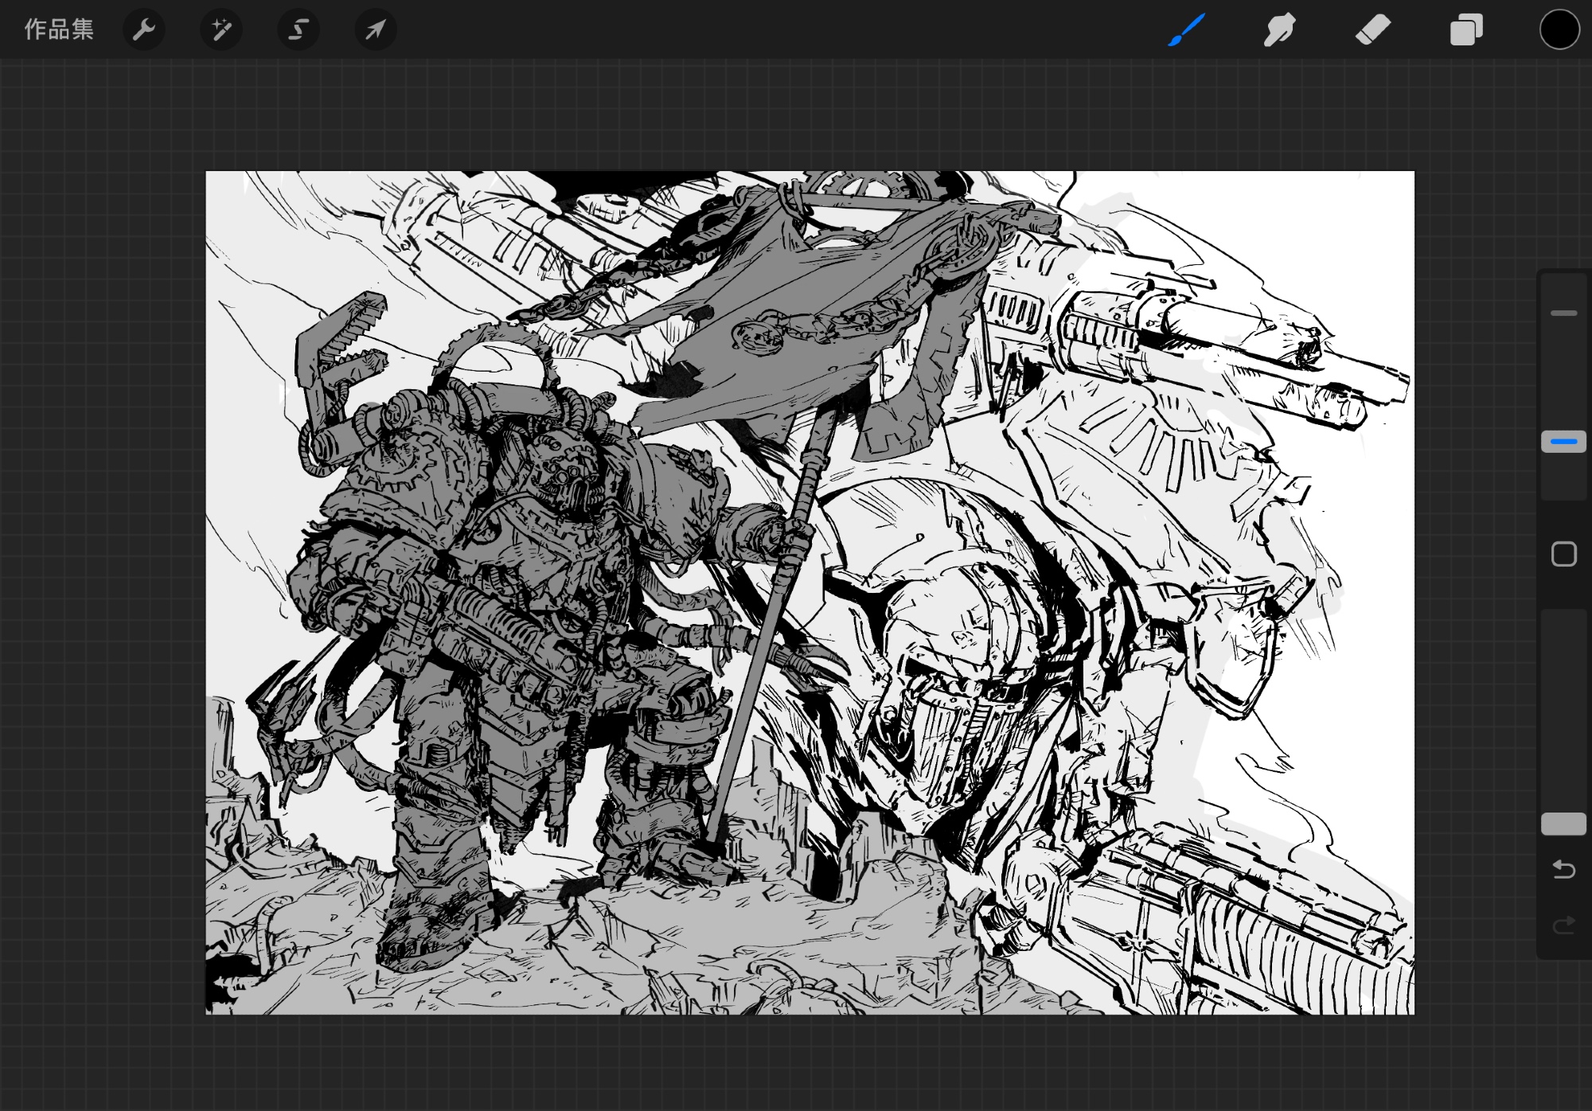This screenshot has width=1592, height=1111.
Task: Select the Eraser tool
Action: [1373, 30]
